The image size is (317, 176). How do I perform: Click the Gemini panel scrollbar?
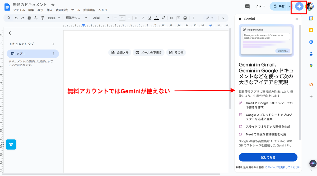tap(300, 82)
